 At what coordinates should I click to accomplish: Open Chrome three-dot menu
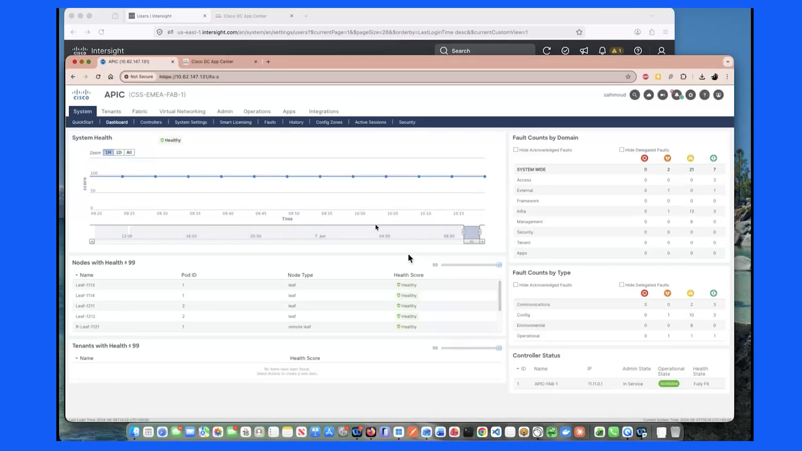(x=727, y=77)
